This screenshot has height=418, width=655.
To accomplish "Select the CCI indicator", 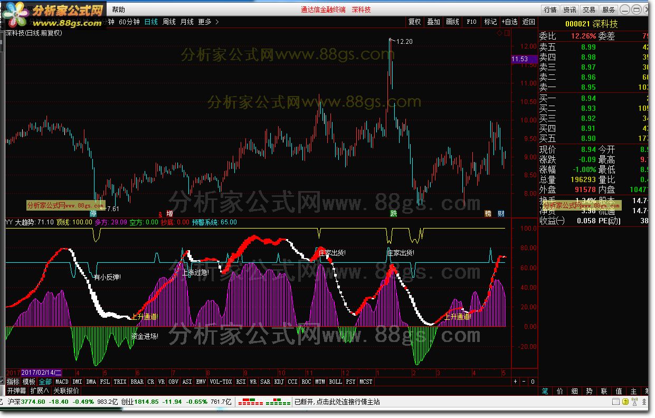I will coord(293,382).
